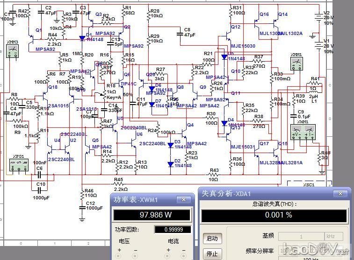Select the XFG1 function generator icon
Viewport: 354px width, 260px height.
(x=19, y=165)
